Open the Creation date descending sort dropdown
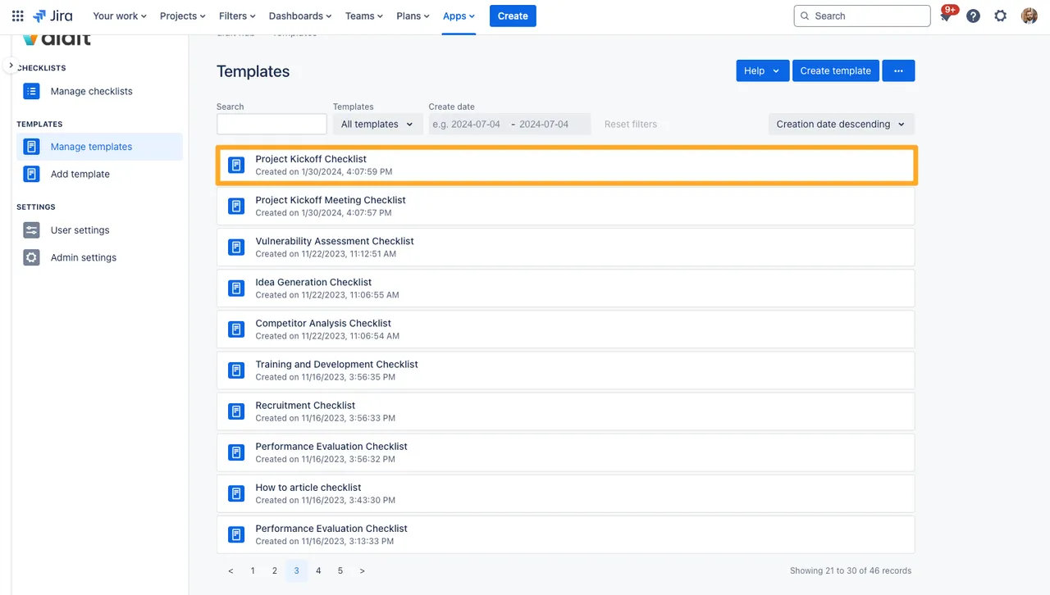 [x=841, y=124]
